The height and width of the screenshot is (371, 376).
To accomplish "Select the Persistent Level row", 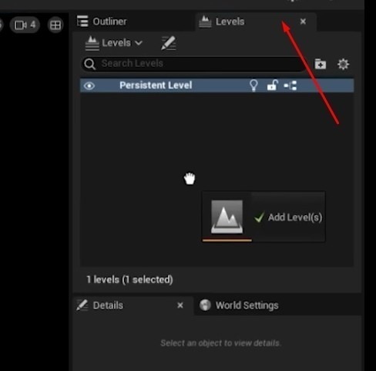I will point(217,86).
